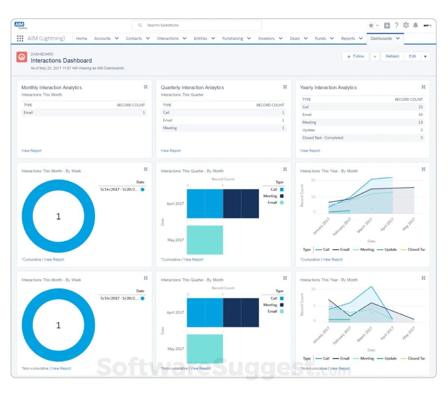
Task: Open the notifications bell icon
Action: 416,25
